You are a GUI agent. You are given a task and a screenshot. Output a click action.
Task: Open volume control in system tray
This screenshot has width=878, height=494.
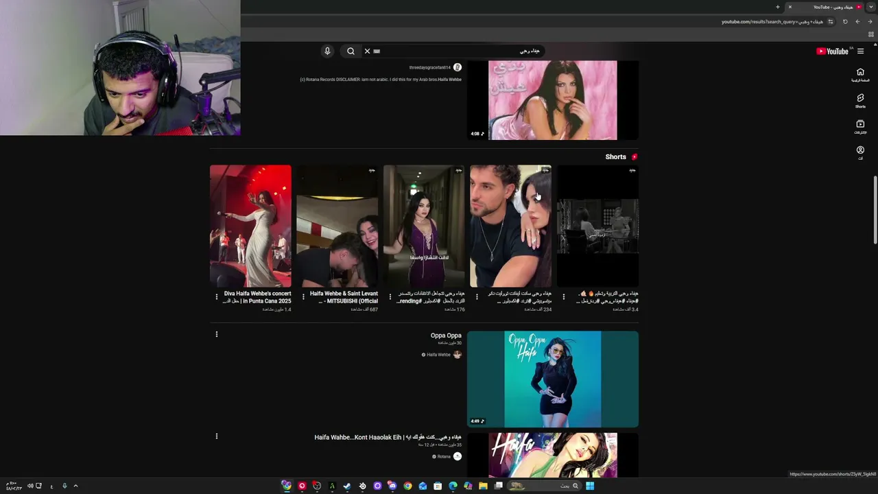tap(30, 486)
